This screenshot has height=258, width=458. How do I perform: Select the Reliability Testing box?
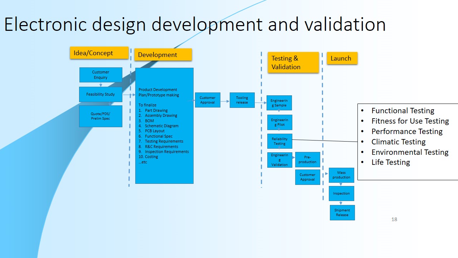[x=279, y=141]
